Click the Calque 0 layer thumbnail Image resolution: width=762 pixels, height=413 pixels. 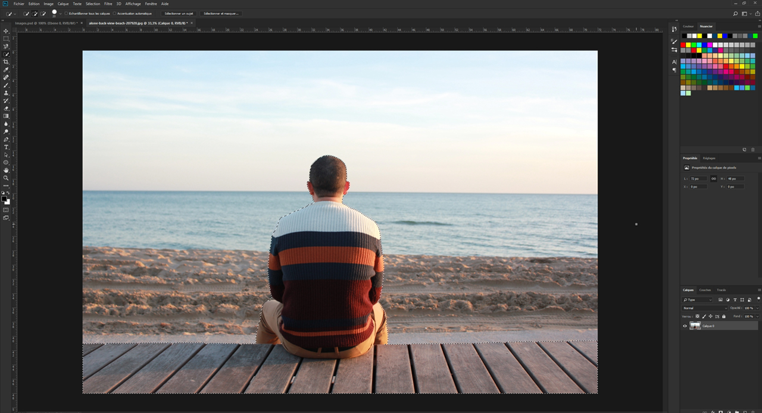coord(695,326)
